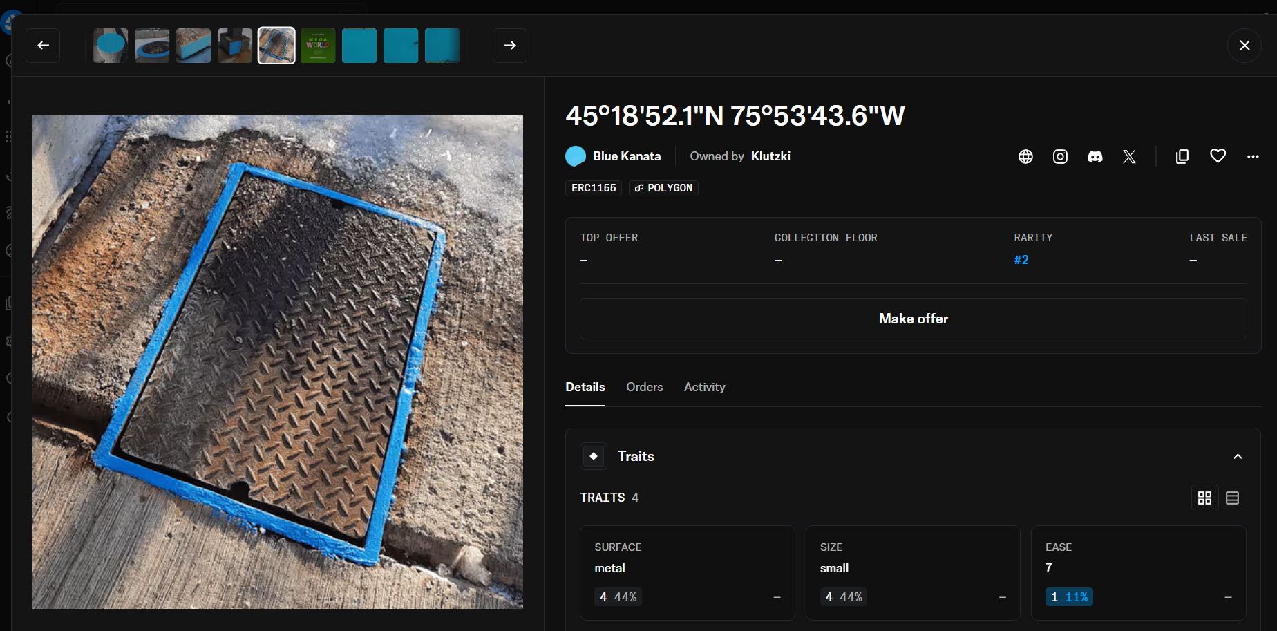Click the TOP OFFER label
Screen dimensions: 1277x631
609,238
